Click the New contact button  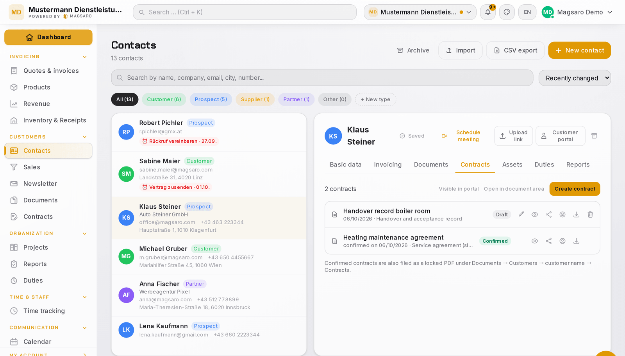click(579, 50)
